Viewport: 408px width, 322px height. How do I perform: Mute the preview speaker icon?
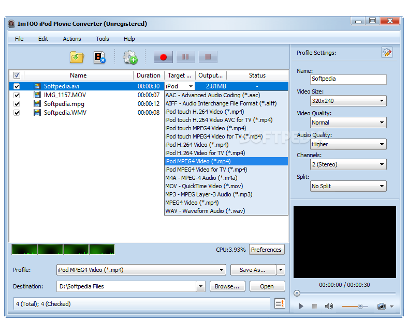[329, 306]
